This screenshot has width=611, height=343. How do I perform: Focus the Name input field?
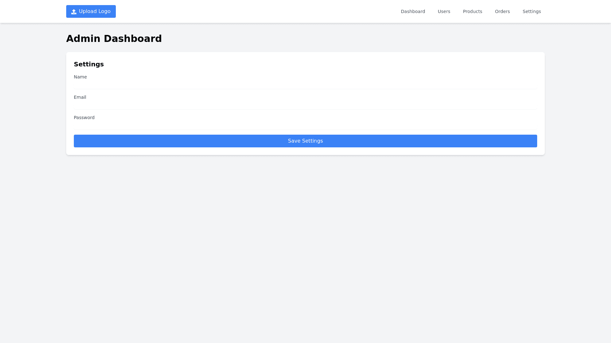(x=305, y=85)
